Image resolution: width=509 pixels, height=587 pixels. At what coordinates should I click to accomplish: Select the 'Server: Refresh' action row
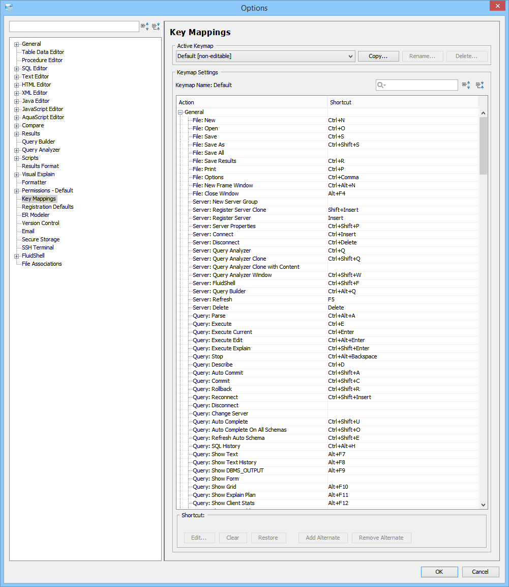coord(327,300)
